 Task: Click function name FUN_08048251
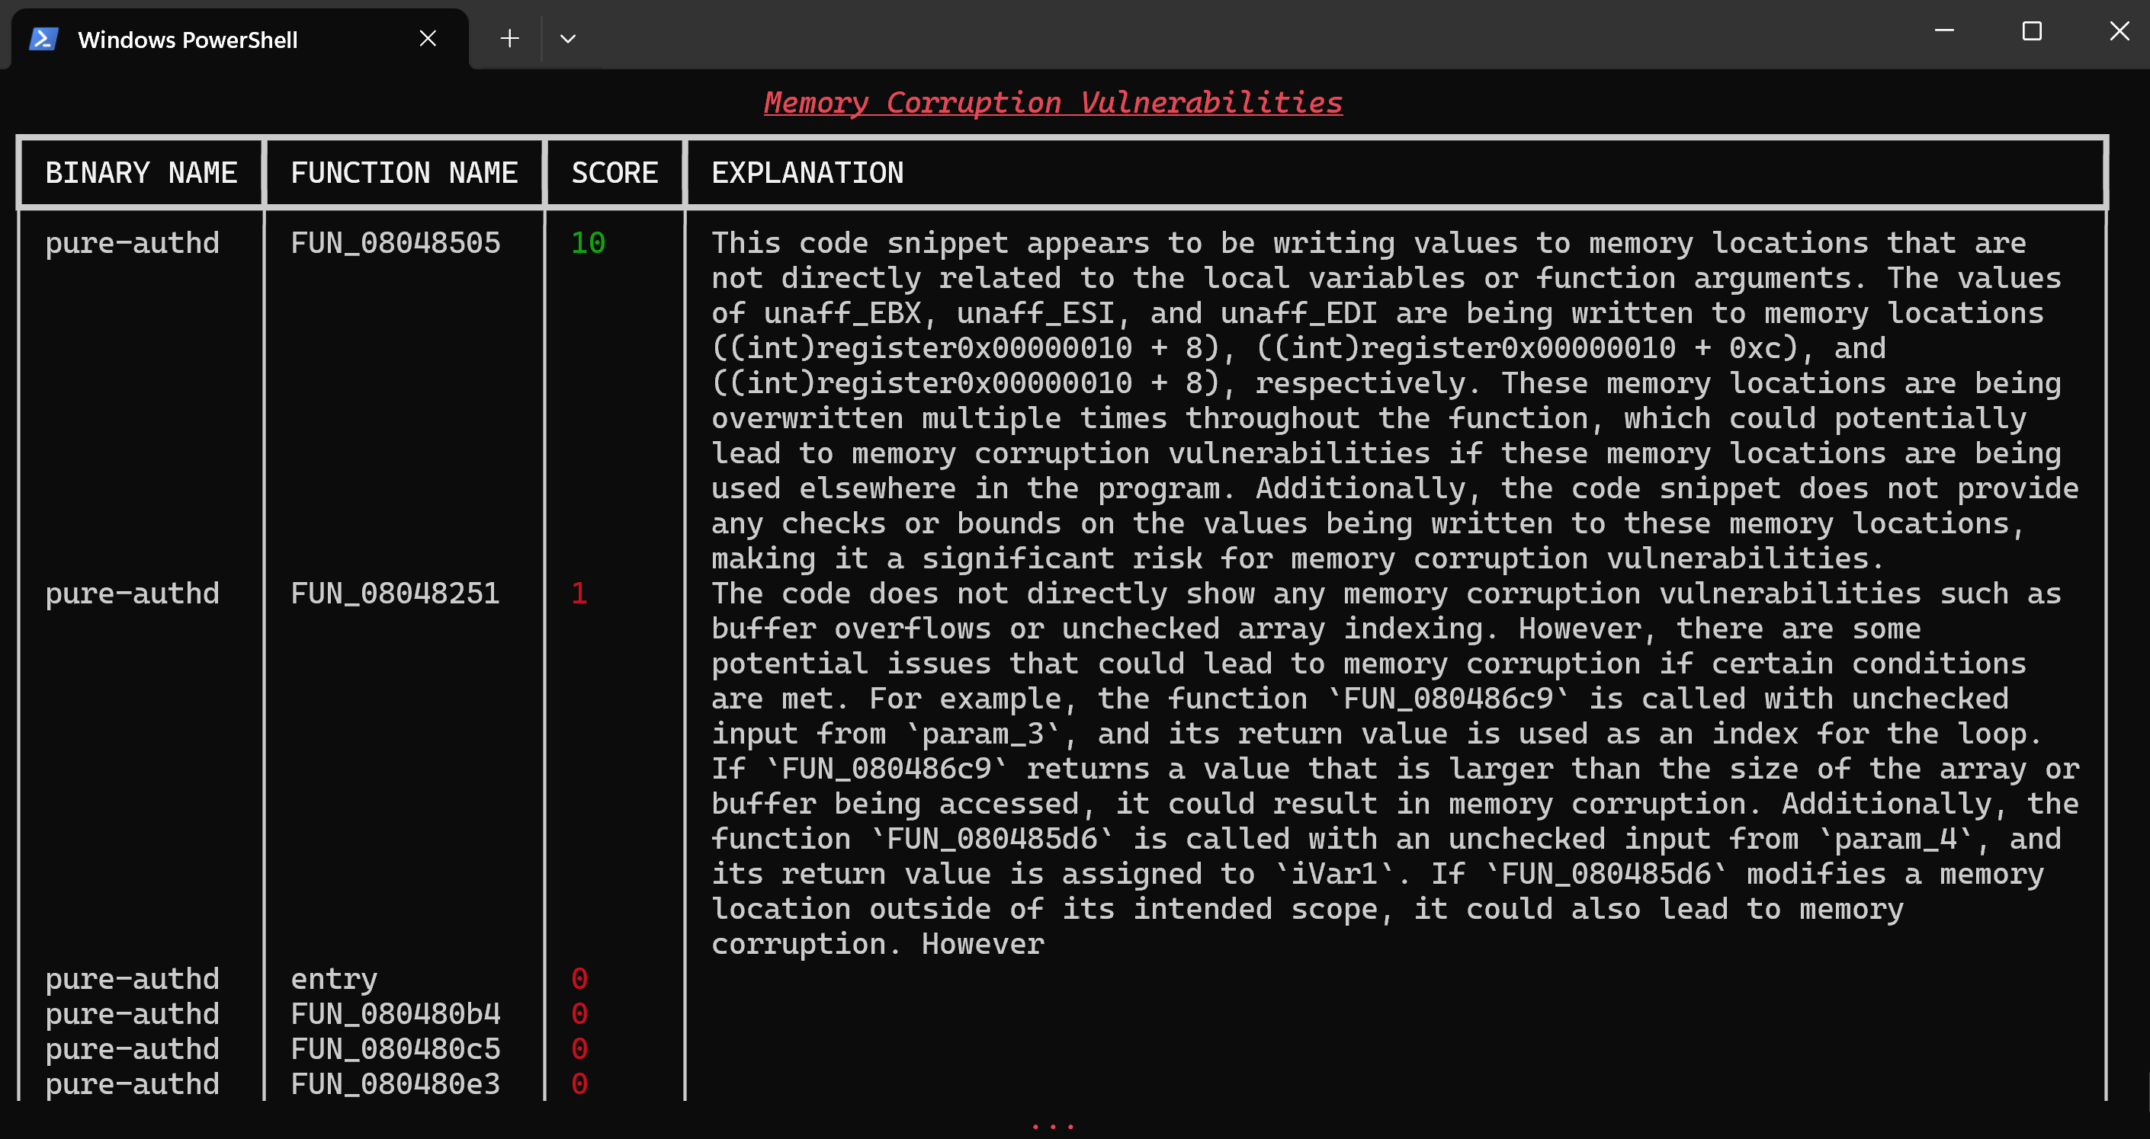coord(395,593)
